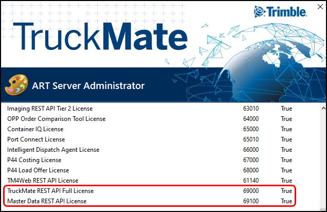This screenshot has height=212, width=327.
Task: Close the ART Server Administrator splash window
Action: pyautogui.click(x=320, y=7)
